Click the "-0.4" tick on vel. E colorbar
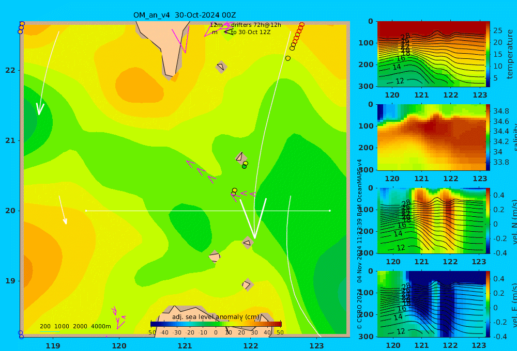Screen dimensions: 517x351 (499, 337)
